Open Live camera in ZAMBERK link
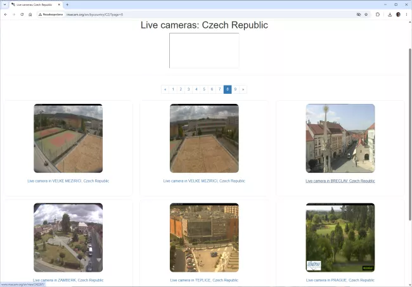The width and height of the screenshot is (412, 287). (x=68, y=280)
